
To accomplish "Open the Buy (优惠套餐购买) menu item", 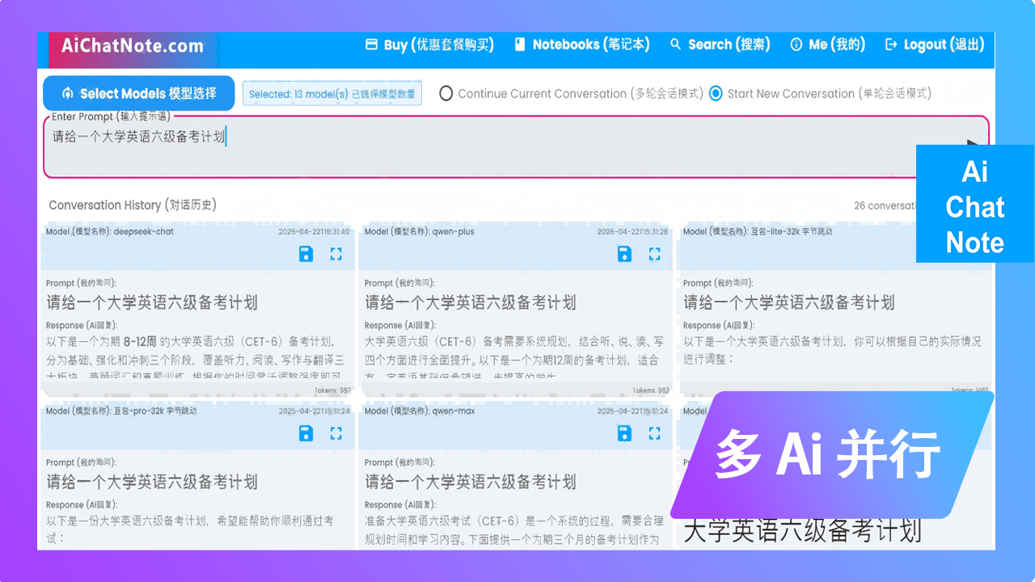I will (429, 44).
